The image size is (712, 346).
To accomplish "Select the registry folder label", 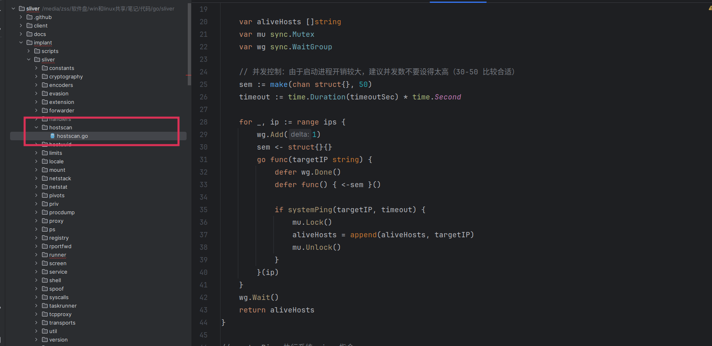I will 59,238.
